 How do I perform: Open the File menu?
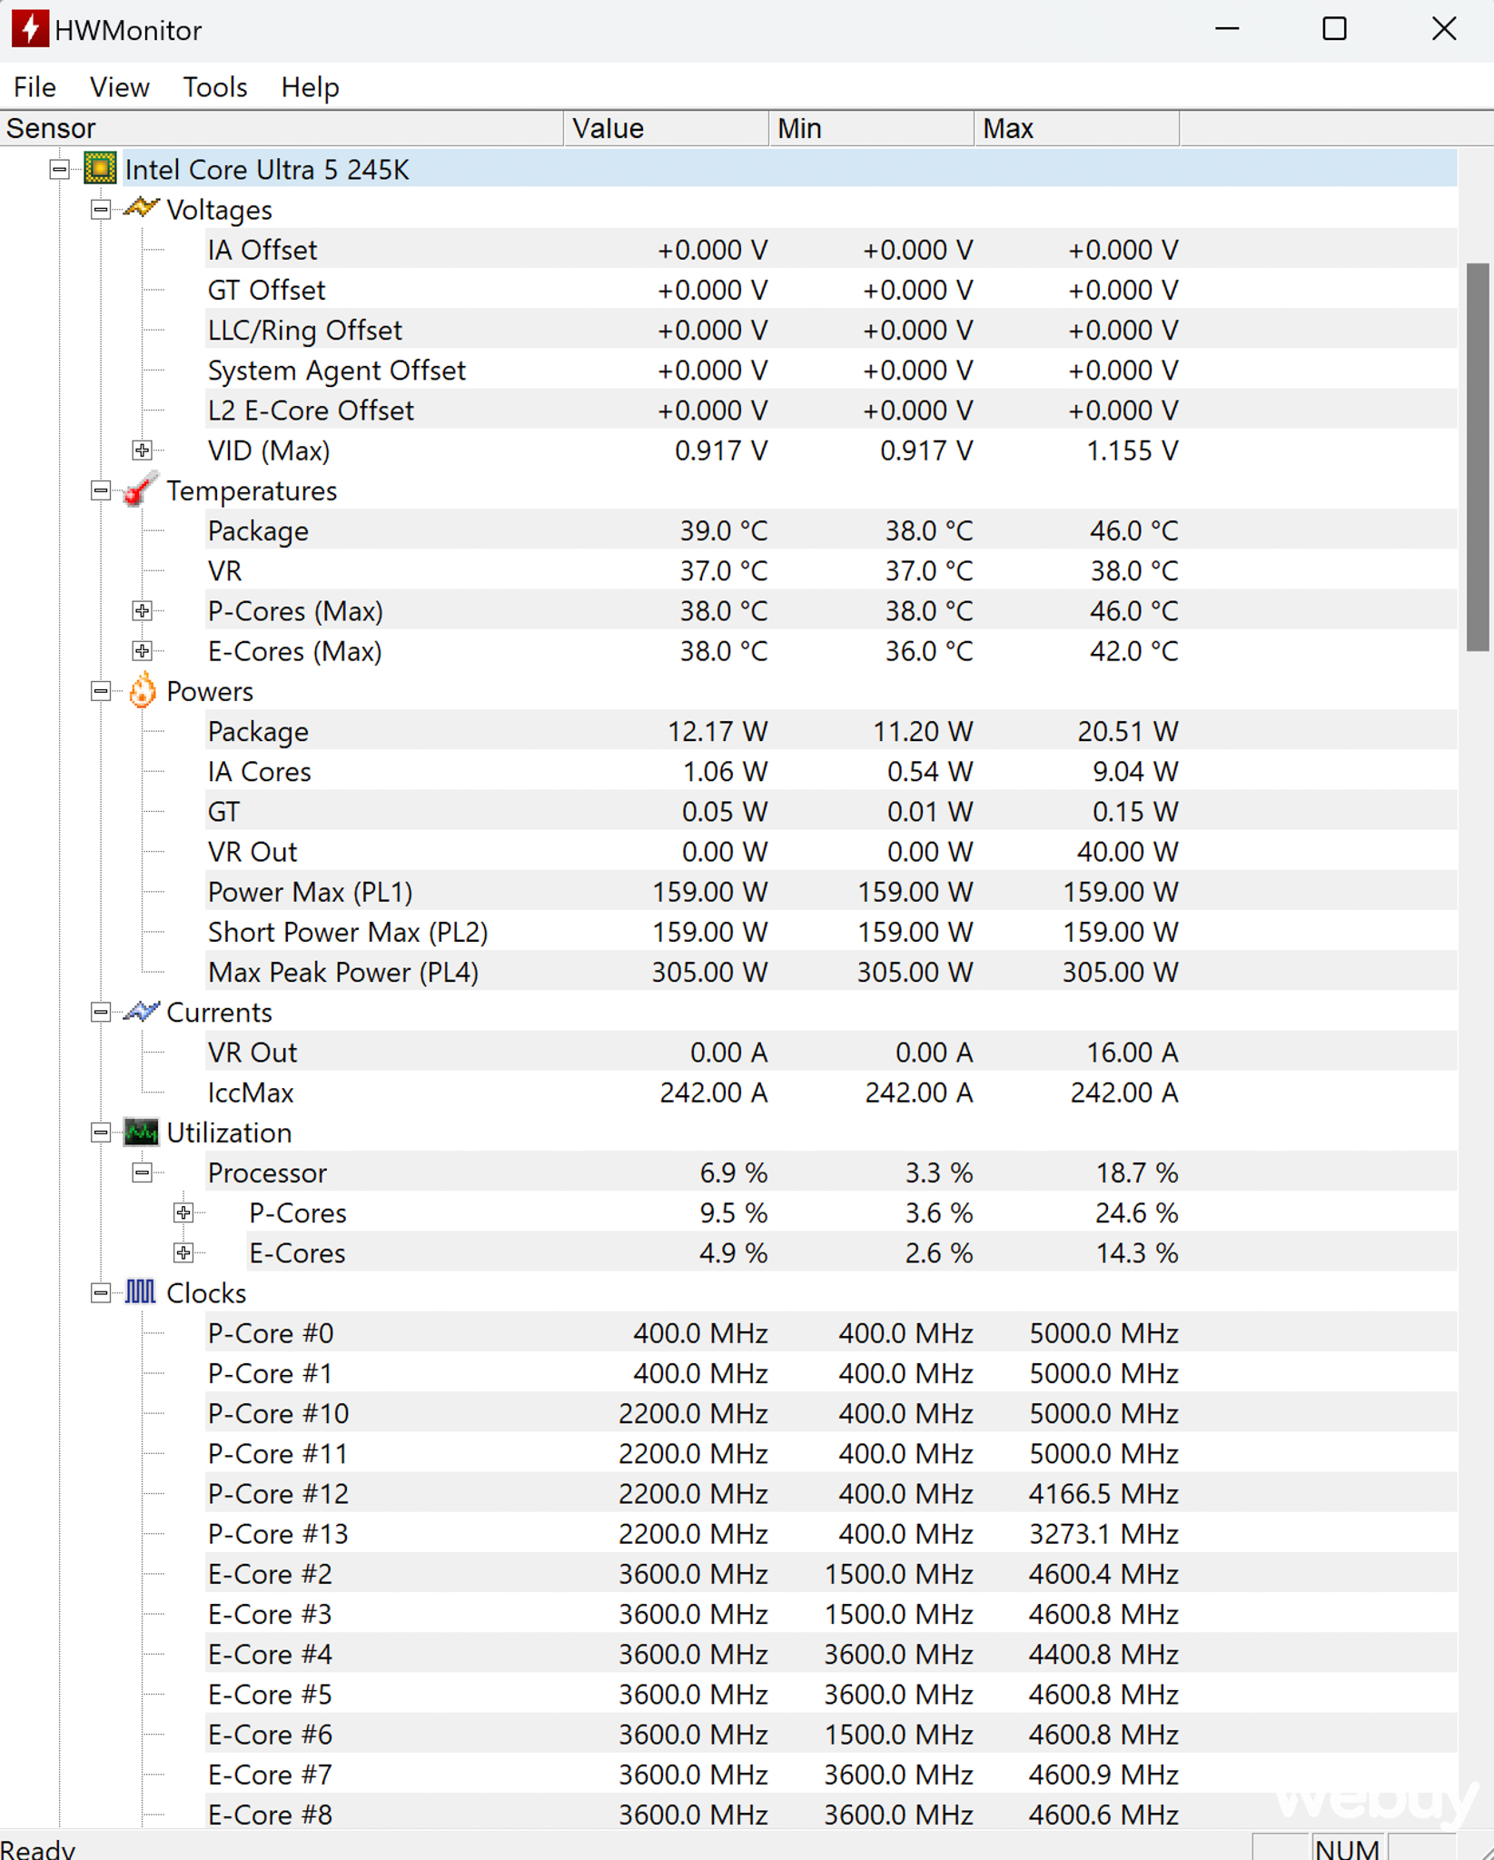point(35,87)
